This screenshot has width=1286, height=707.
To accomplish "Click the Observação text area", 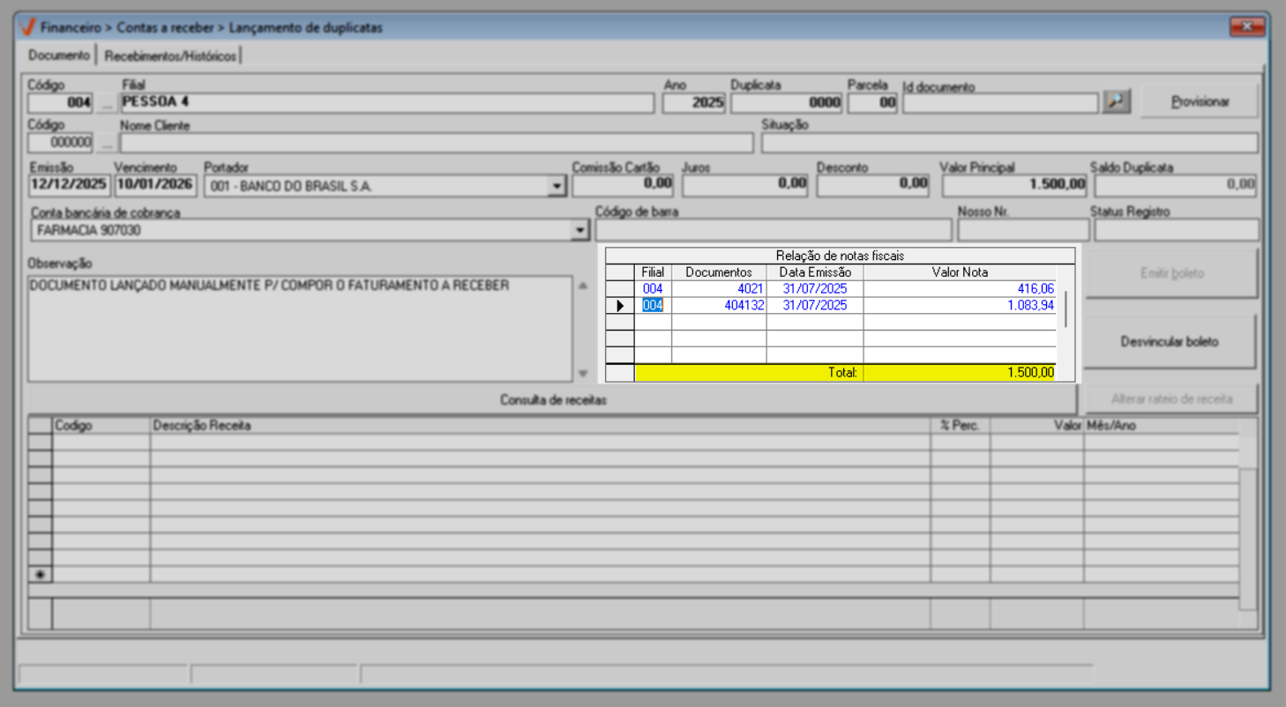I will coord(300,328).
